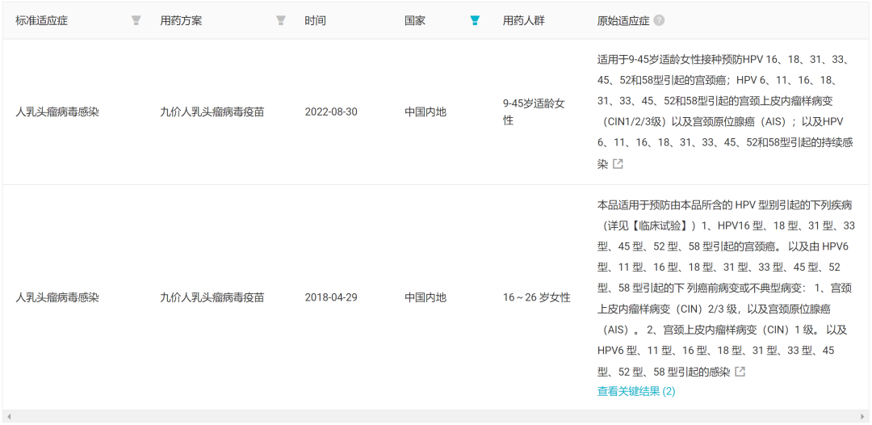Click the 时间 column header
The width and height of the screenshot is (872, 425).
pos(316,20)
